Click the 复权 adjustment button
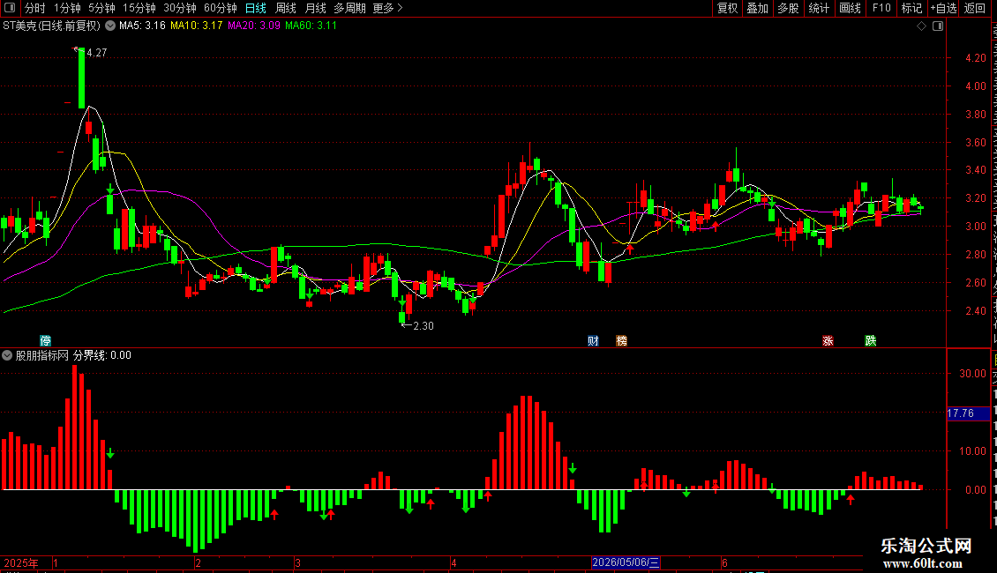The image size is (997, 573). point(727,8)
